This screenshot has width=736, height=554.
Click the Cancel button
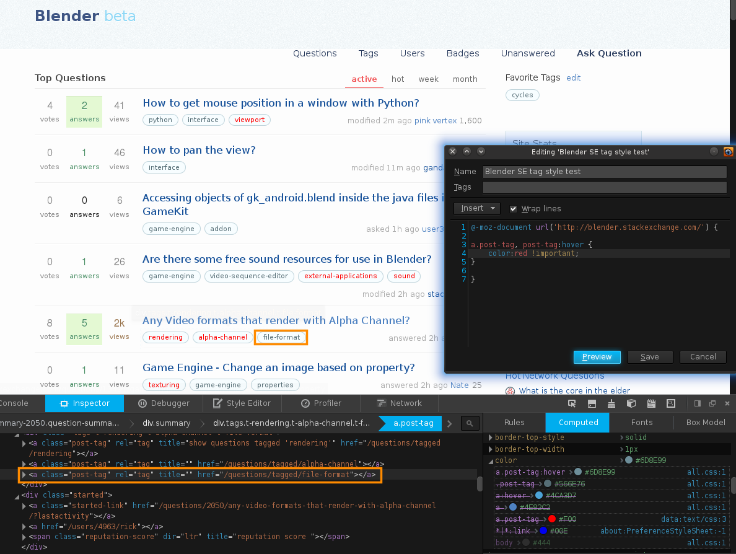pos(703,357)
